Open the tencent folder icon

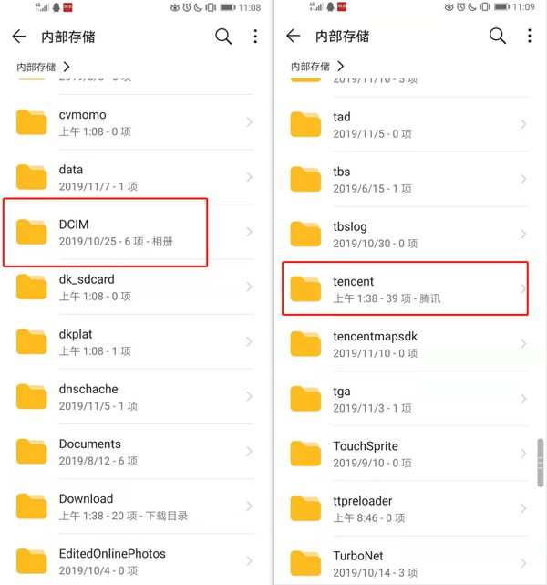305,288
